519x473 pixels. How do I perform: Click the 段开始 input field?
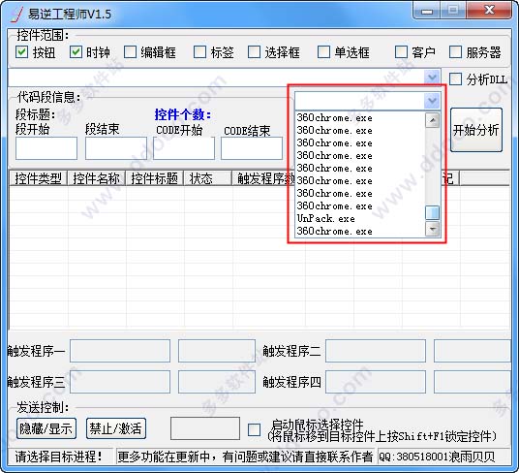point(46,148)
